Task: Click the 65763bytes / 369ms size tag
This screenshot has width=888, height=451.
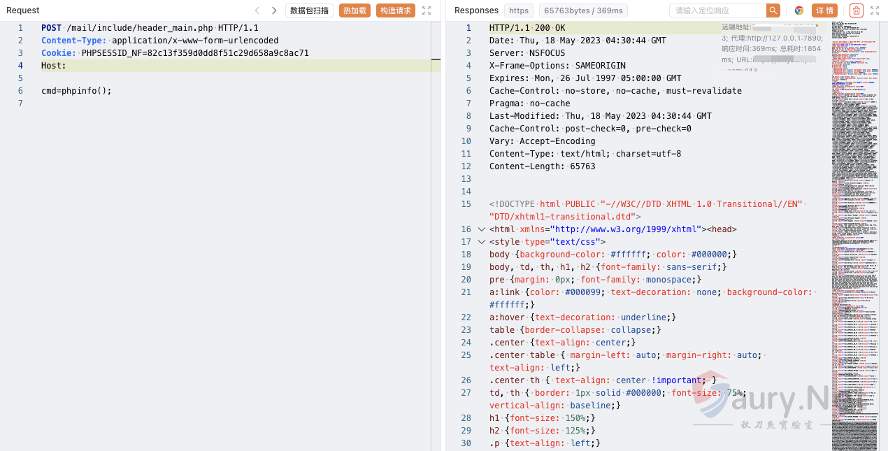Action: (583, 10)
